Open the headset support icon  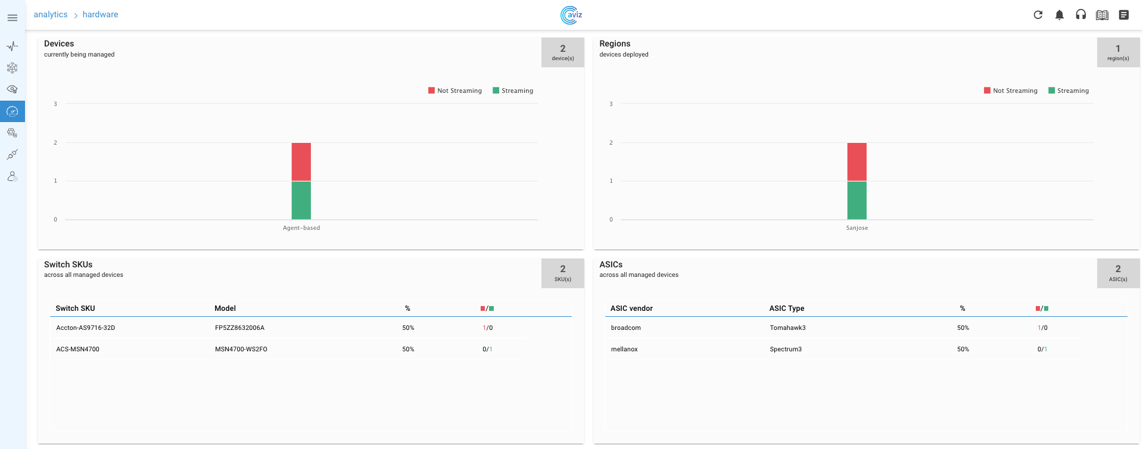coord(1081,15)
